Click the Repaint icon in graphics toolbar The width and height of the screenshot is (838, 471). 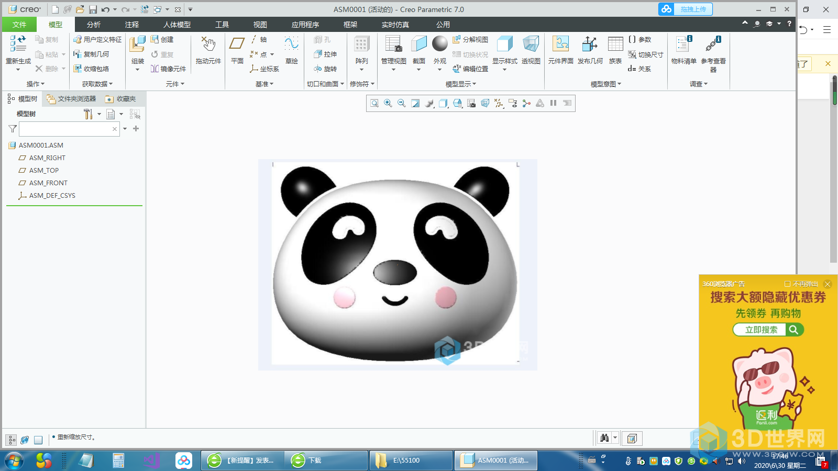pos(415,103)
